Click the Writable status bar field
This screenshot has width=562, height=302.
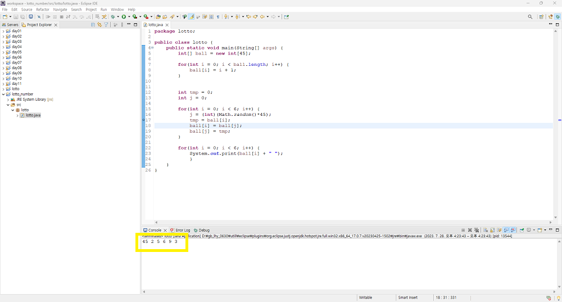tap(366, 298)
